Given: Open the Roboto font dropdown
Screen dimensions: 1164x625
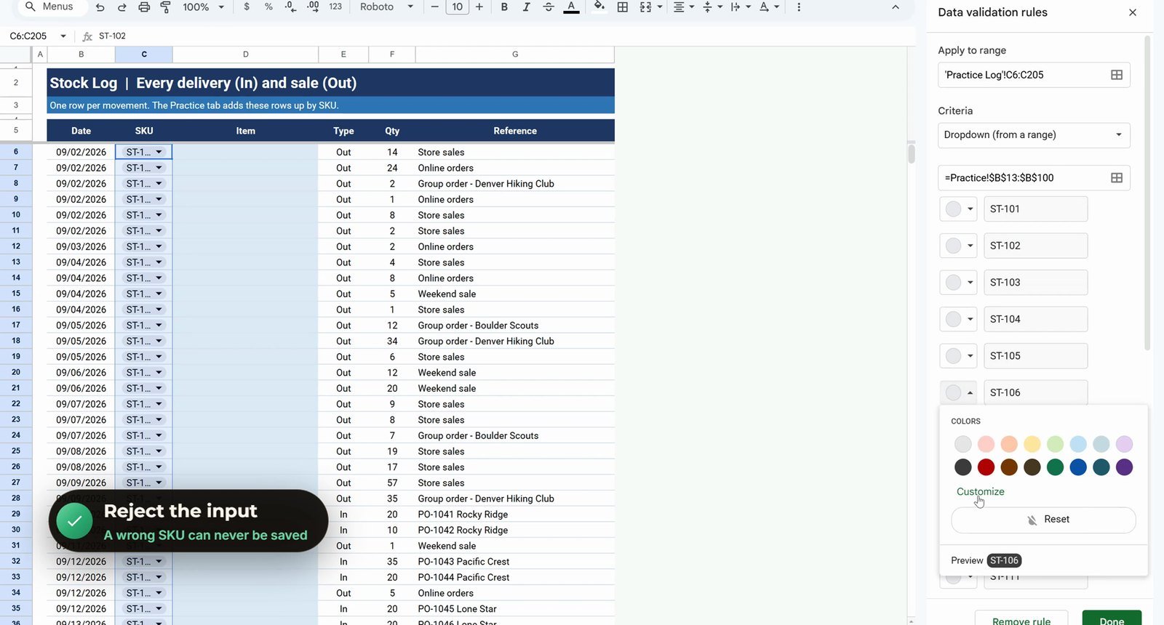Looking at the screenshot, I should click(x=386, y=7).
